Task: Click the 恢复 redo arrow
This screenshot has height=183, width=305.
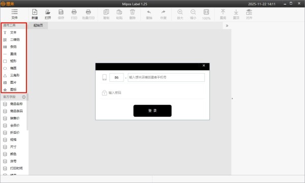Action: pos(163,12)
